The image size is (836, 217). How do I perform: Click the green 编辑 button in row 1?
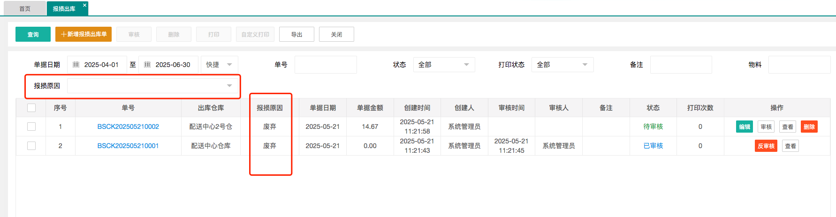[744, 127]
